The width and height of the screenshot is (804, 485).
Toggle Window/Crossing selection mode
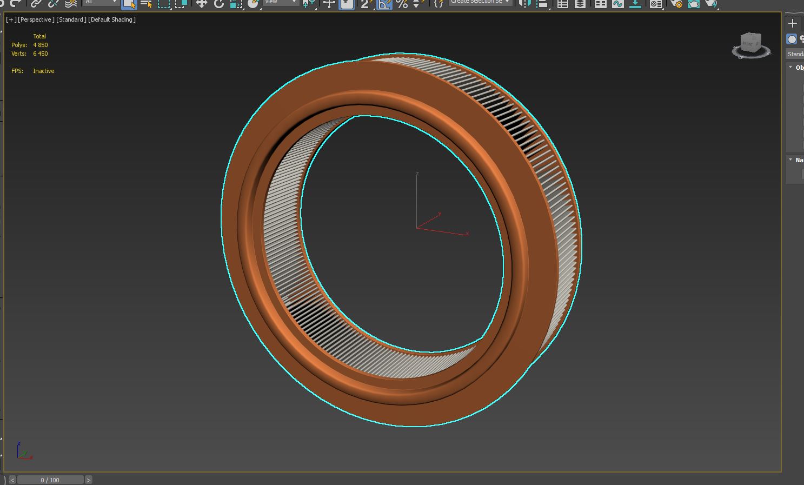pyautogui.click(x=181, y=4)
